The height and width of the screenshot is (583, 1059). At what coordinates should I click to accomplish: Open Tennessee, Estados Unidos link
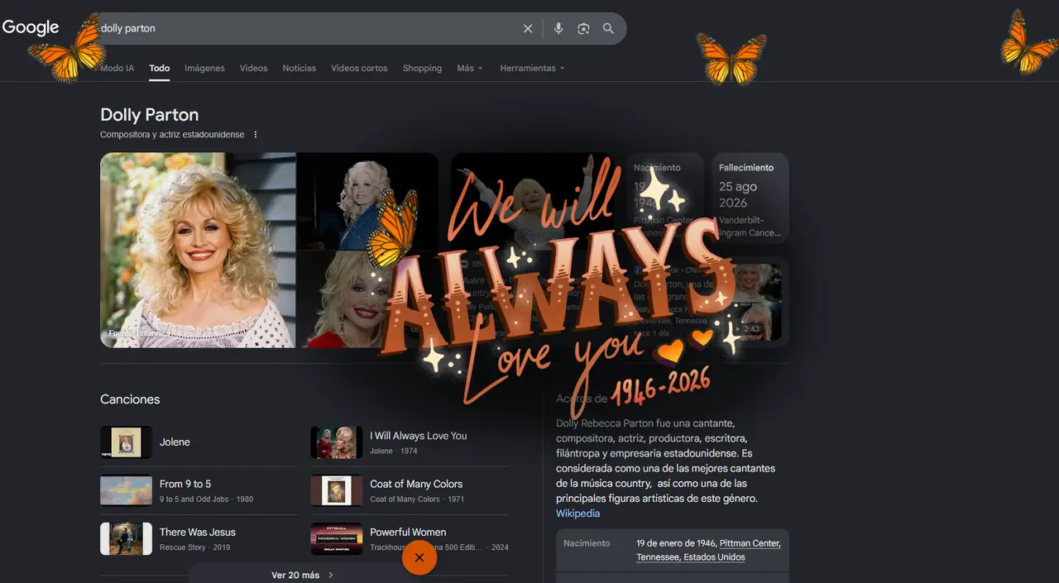(691, 557)
